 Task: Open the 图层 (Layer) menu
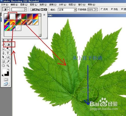point(34,5)
